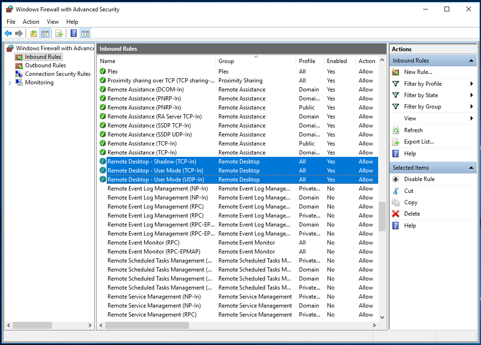Toggle the Show/Hide Action Pane toolbar icon
Screen dimensions: 481x345
point(85,34)
